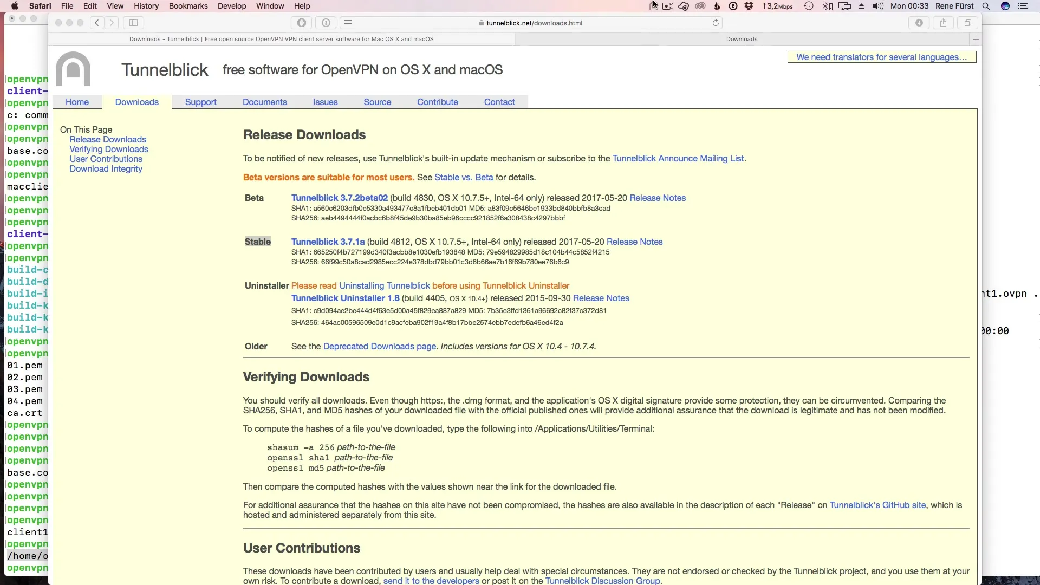Screen dimensions: 1040x585
Task: Click the flame menu bar icon
Action: [717, 6]
